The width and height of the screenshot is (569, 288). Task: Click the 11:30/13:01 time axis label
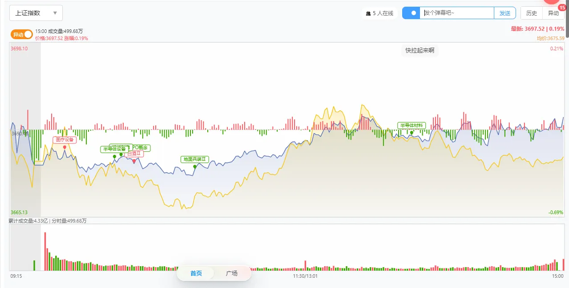coord(305,276)
